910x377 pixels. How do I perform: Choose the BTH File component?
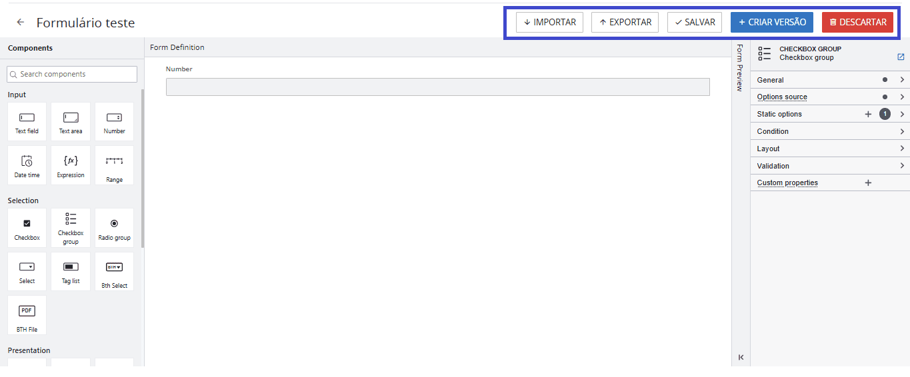(27, 315)
